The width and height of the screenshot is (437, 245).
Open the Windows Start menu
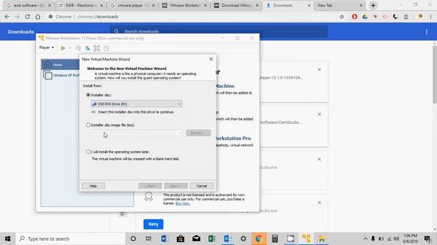click(8, 239)
